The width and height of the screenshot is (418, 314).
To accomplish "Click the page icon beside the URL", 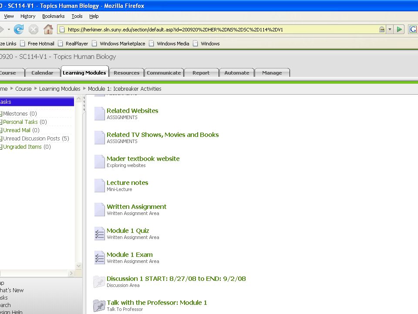I will [x=62, y=29].
